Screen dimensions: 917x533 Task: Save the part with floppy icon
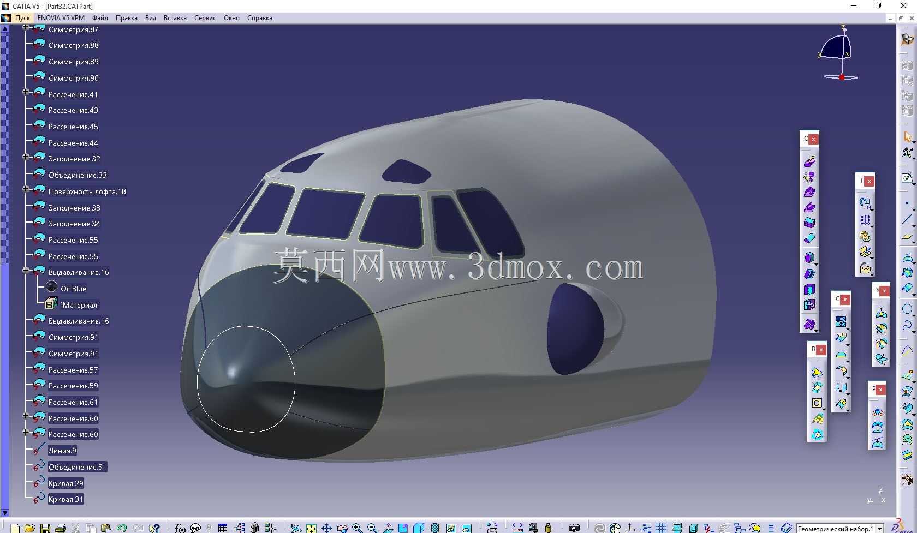[x=45, y=528]
